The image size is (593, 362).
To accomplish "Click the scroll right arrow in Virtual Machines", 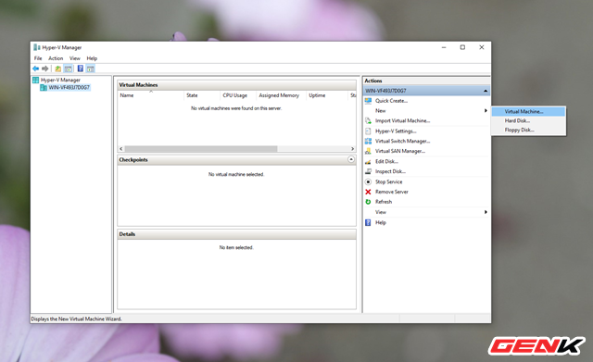I will [352, 149].
